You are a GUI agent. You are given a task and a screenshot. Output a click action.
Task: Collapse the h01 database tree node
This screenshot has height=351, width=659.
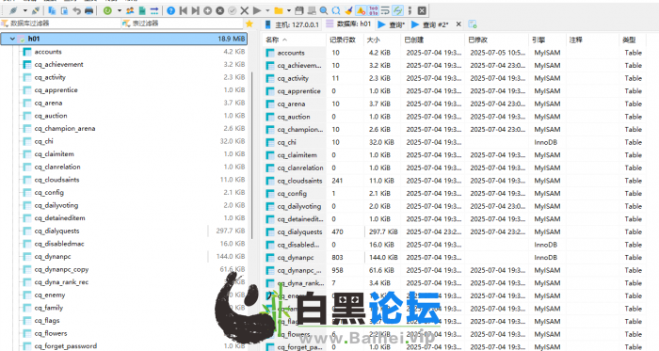pos(12,39)
